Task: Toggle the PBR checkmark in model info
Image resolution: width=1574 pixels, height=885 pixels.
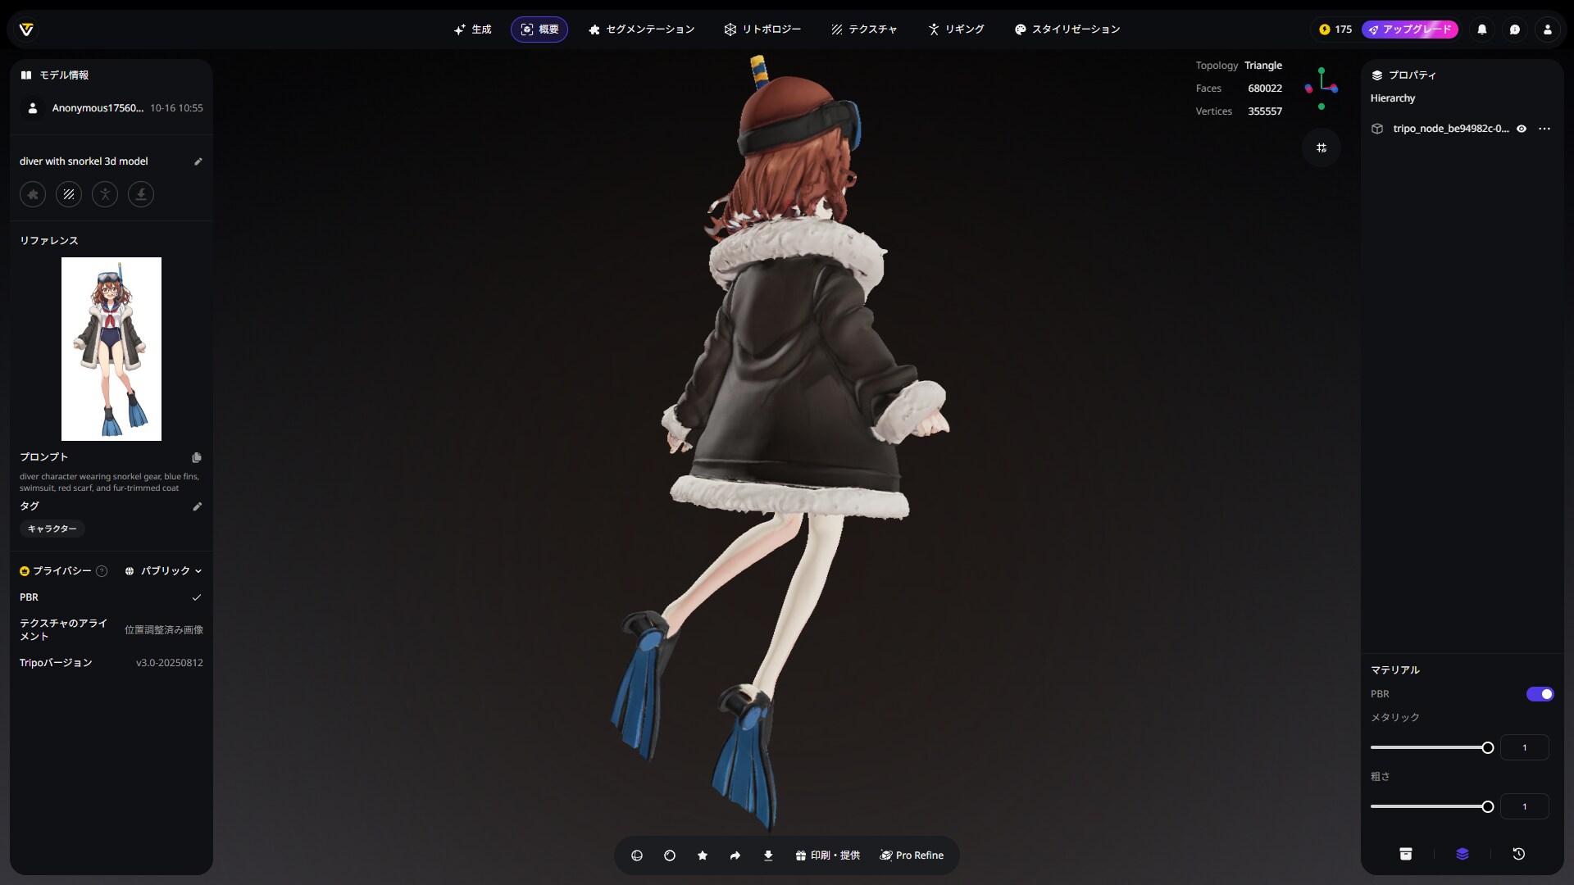Action: (x=197, y=597)
